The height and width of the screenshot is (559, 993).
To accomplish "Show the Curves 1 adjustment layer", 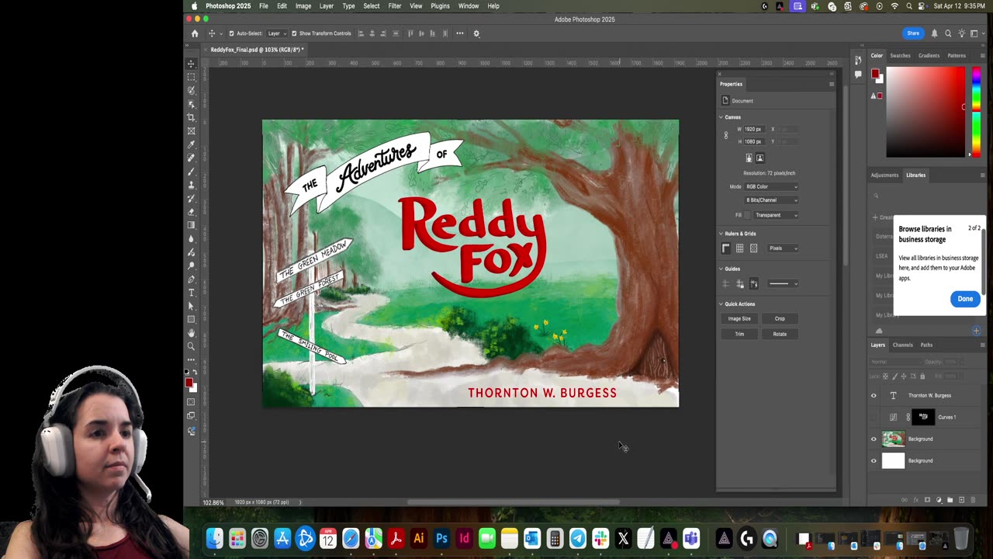I will pyautogui.click(x=874, y=417).
